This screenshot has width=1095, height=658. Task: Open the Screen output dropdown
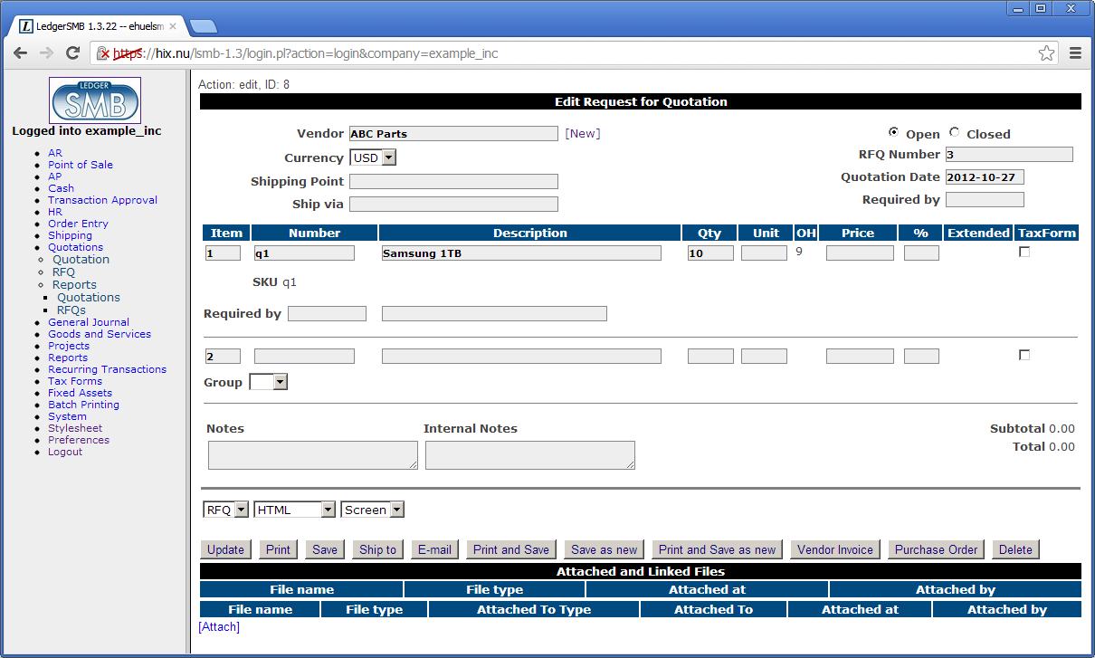373,510
